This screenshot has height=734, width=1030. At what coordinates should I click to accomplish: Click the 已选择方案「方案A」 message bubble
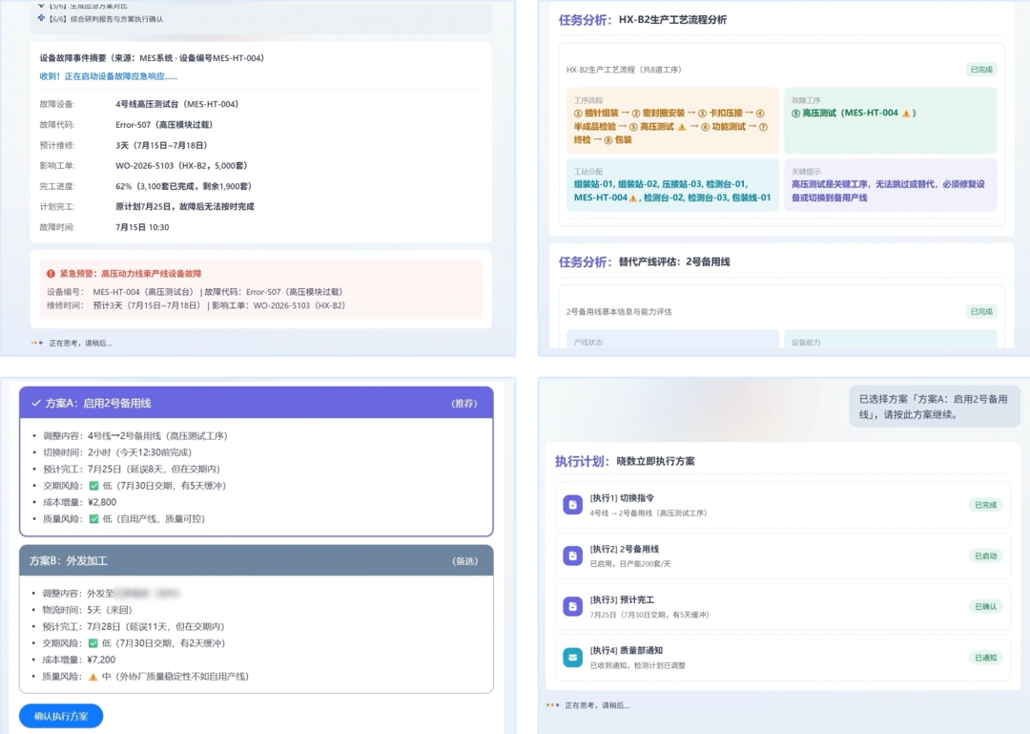(934, 407)
